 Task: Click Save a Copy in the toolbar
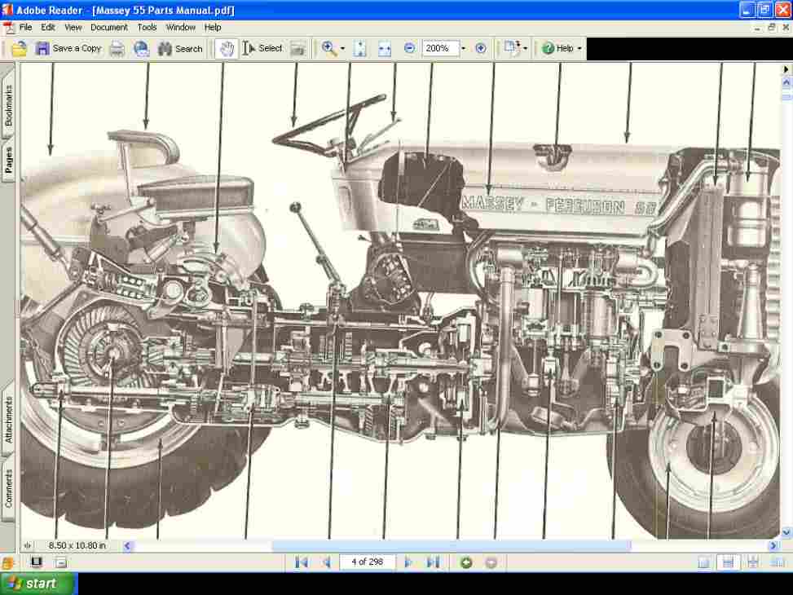tap(68, 49)
